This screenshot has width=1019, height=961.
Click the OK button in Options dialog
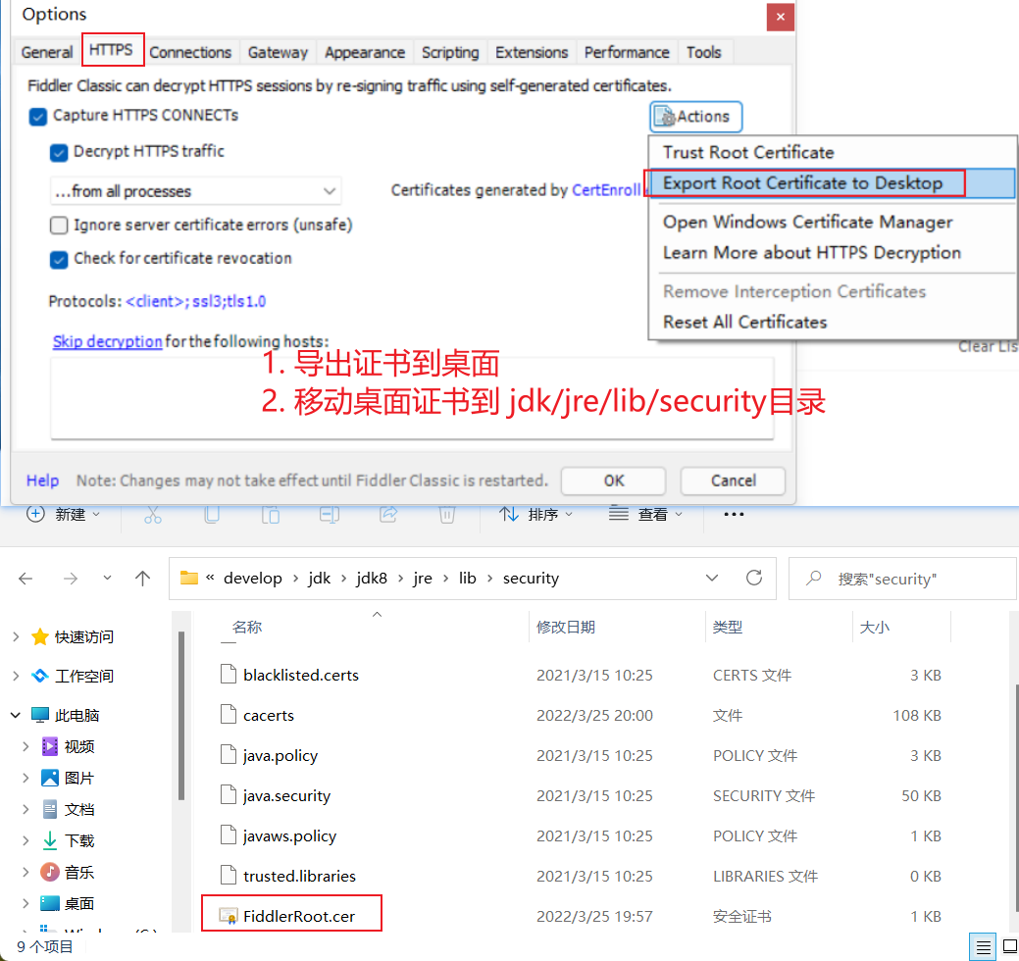(x=613, y=480)
